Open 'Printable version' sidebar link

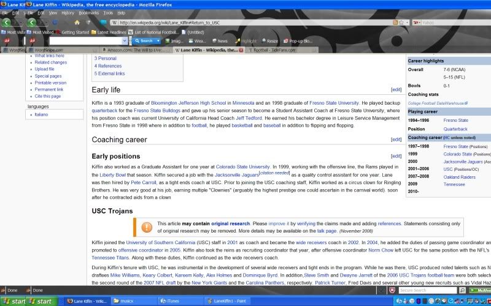50,83
